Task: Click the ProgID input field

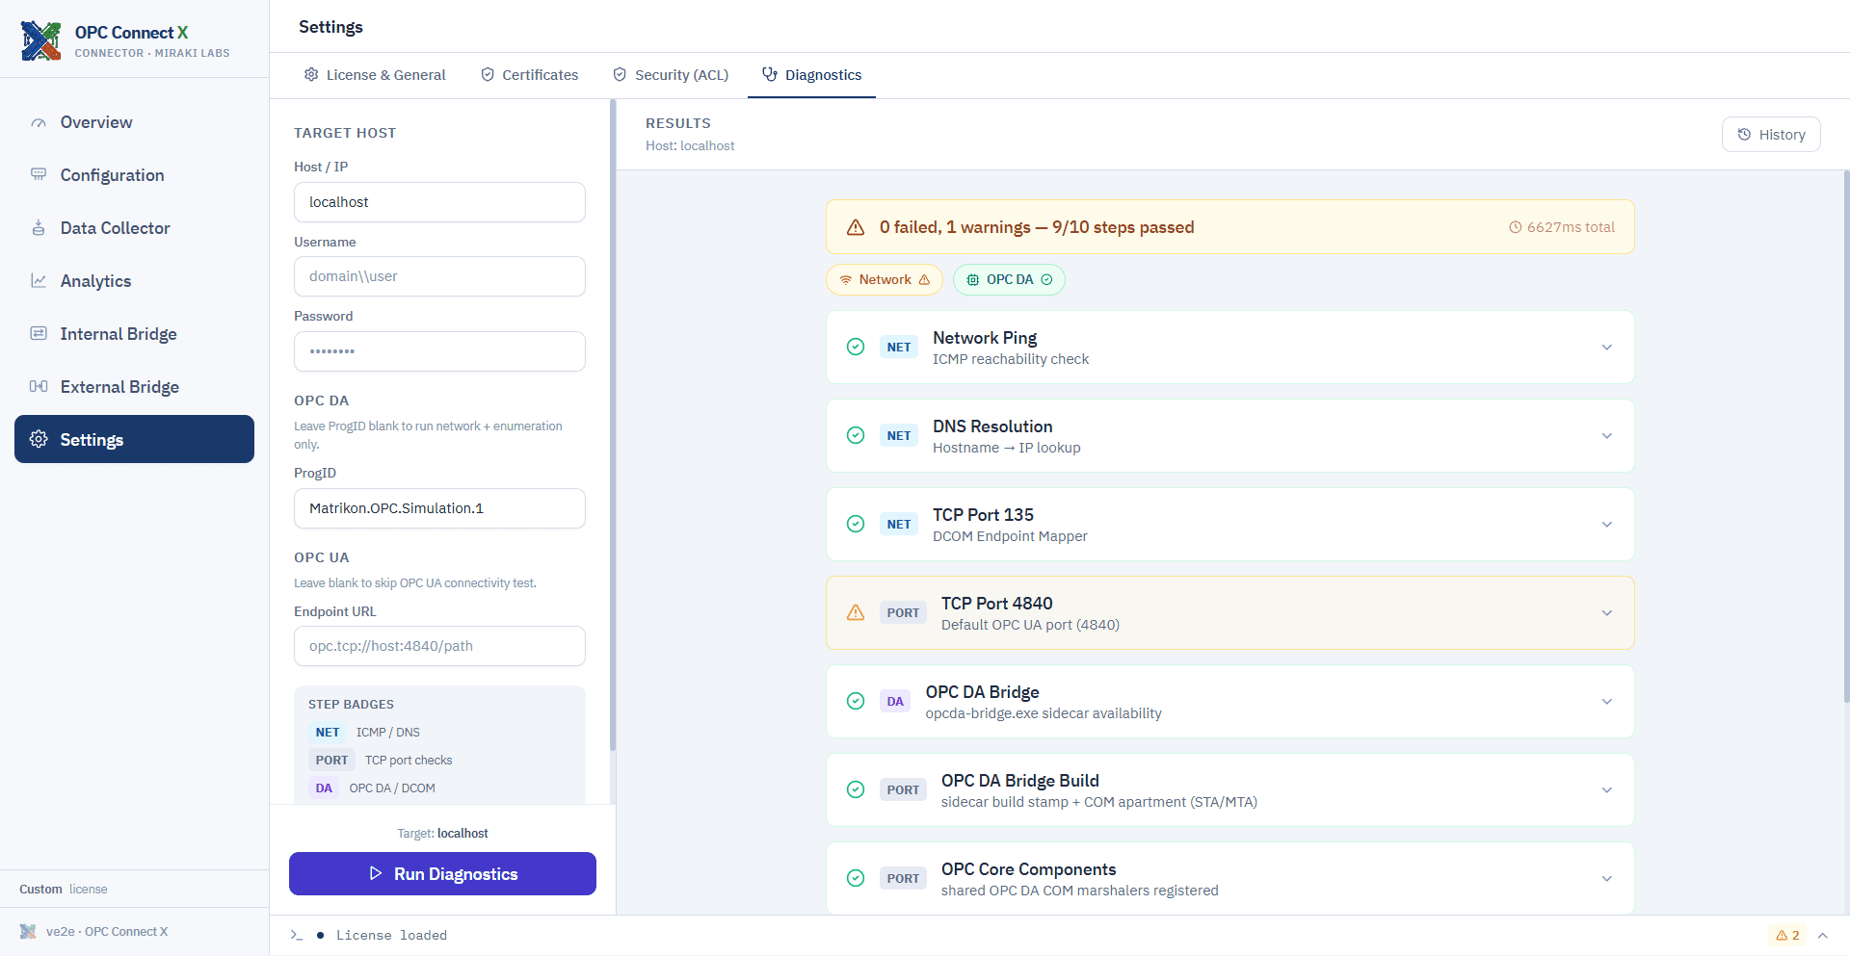Action: click(x=439, y=508)
